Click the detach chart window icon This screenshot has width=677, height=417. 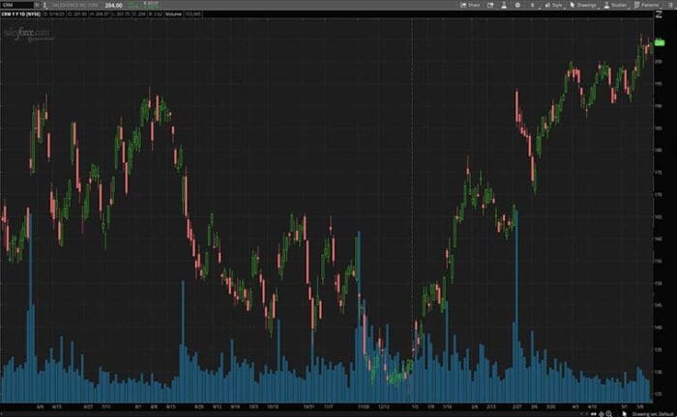(x=490, y=5)
